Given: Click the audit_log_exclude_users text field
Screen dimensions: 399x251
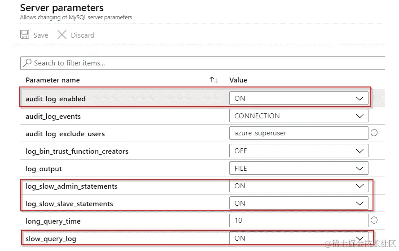Looking at the screenshot, I should click(x=298, y=133).
